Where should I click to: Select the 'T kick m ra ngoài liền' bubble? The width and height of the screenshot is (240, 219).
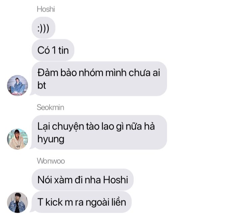pos(82,202)
